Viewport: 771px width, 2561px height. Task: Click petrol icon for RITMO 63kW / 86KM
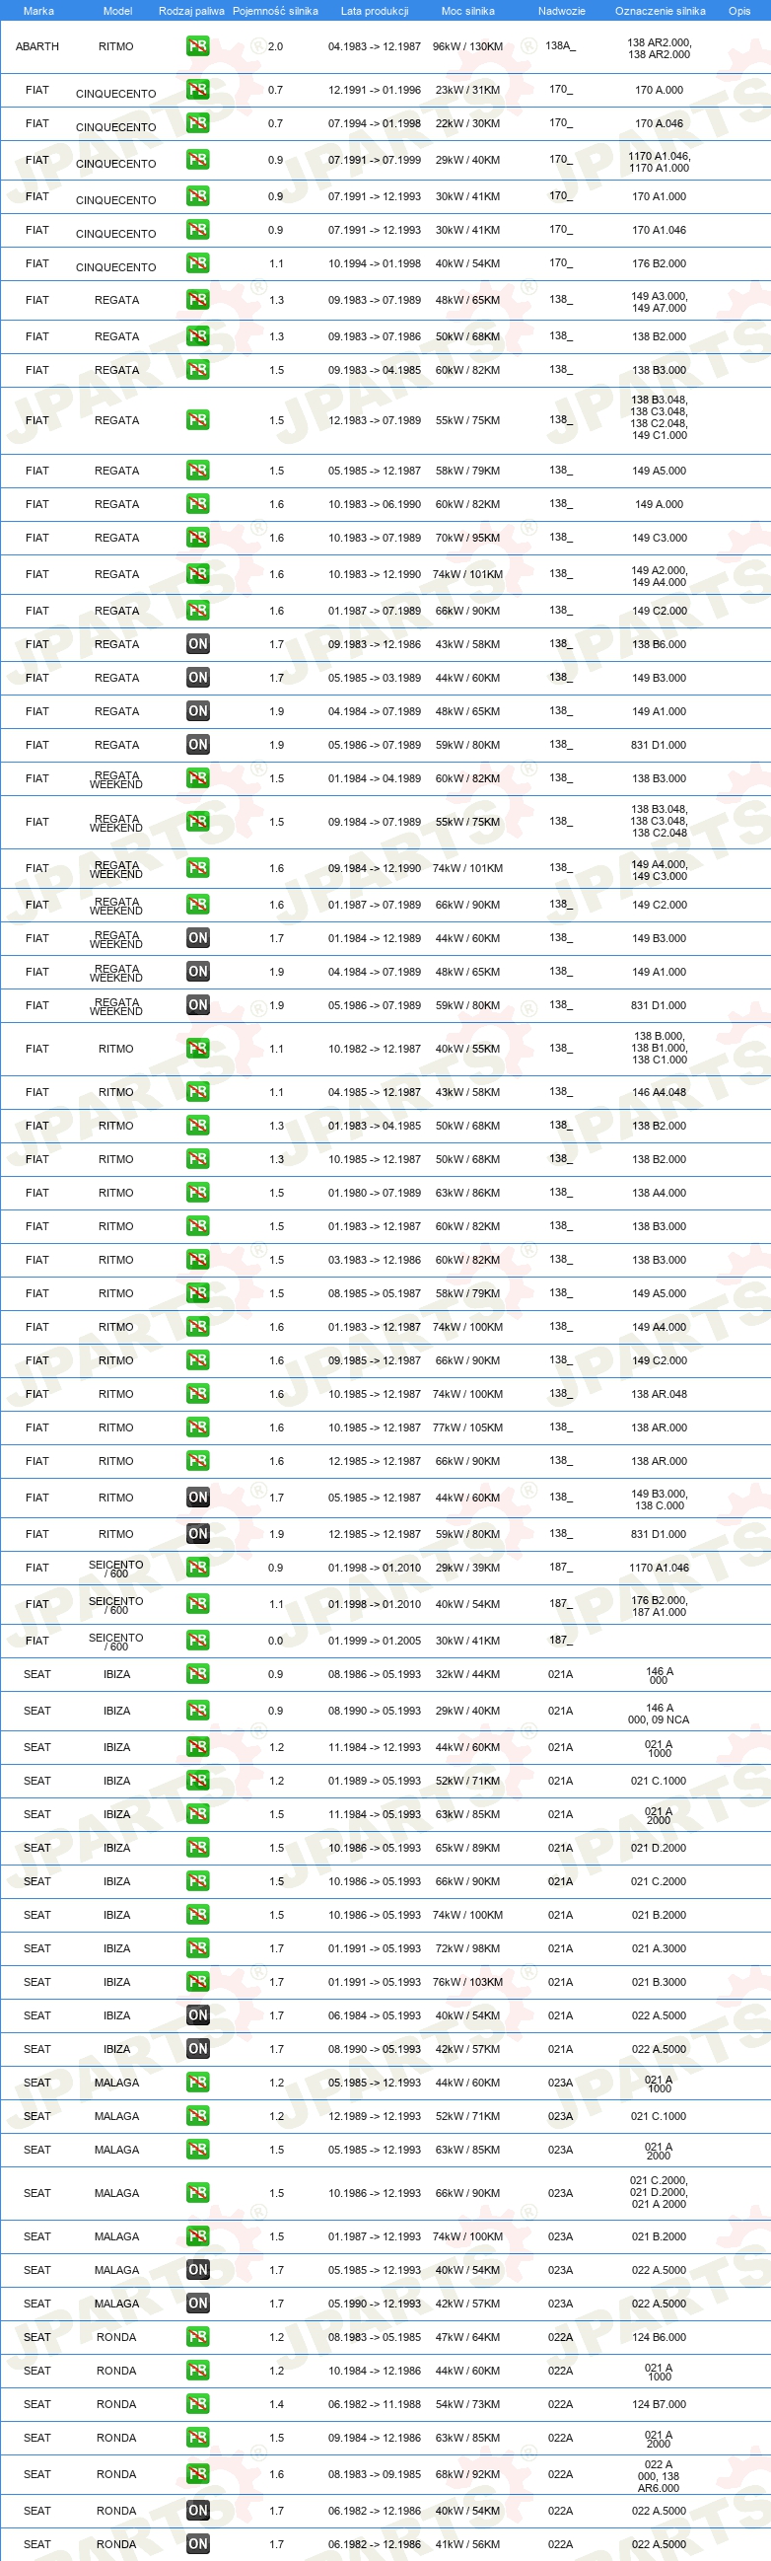(198, 1193)
